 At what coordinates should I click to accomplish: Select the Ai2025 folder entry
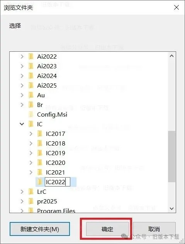tap(47, 85)
